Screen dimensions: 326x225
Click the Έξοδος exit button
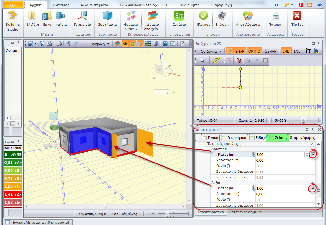pyautogui.click(x=297, y=19)
